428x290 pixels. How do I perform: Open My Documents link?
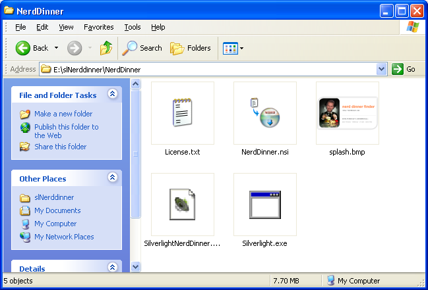[57, 210]
